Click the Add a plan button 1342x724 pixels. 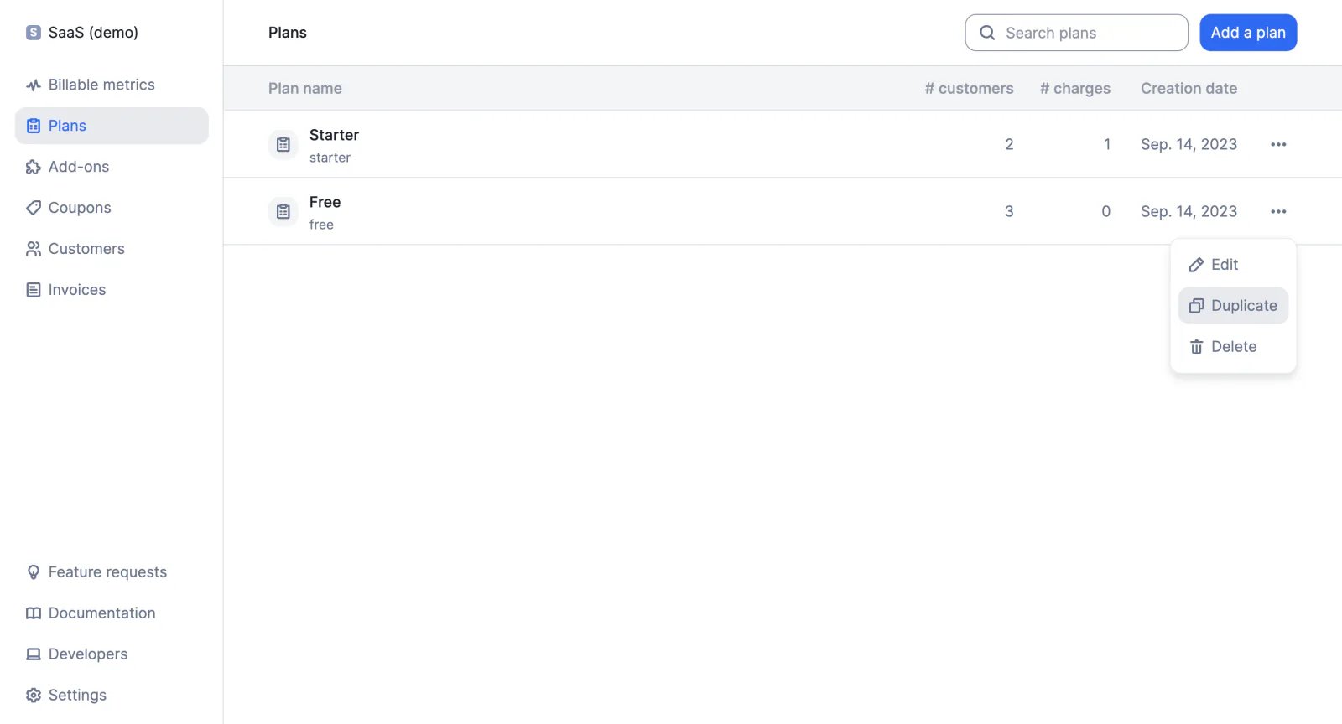pyautogui.click(x=1248, y=33)
